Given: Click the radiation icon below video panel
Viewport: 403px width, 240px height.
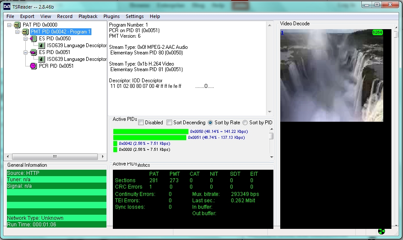Looking at the screenshot, I should click(381, 232).
